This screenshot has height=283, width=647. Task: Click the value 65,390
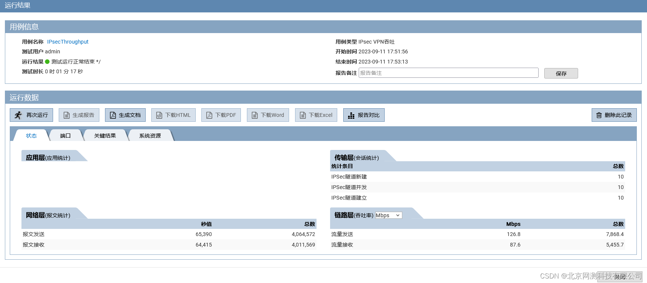(x=204, y=234)
